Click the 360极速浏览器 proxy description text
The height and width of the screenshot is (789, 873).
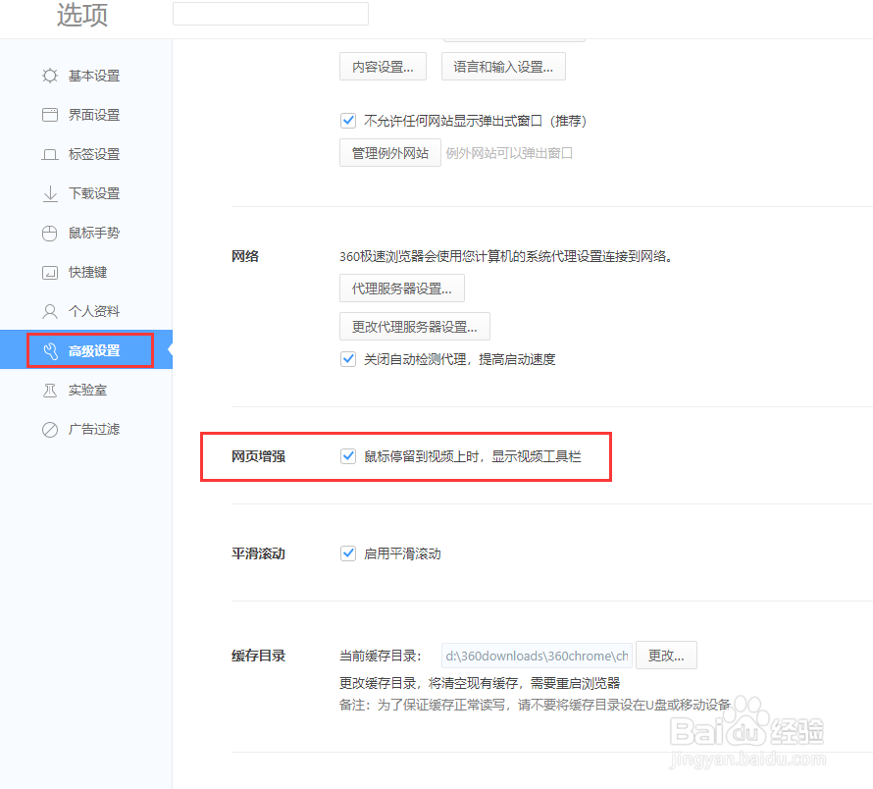[x=507, y=256]
